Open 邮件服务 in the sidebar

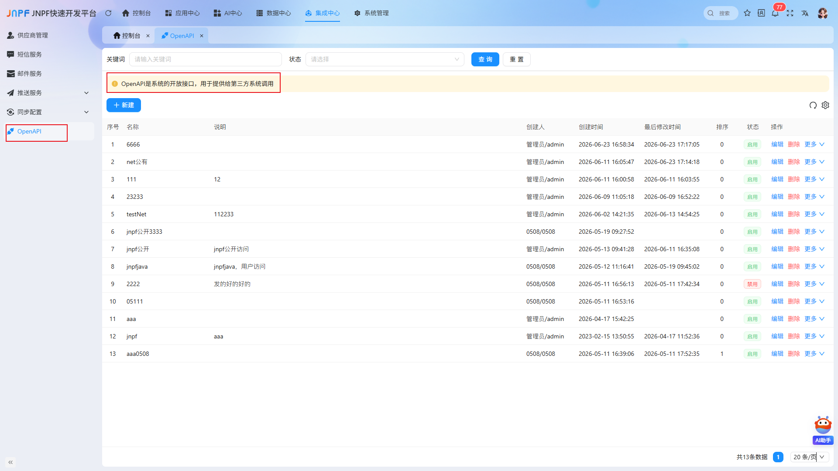tap(50, 74)
